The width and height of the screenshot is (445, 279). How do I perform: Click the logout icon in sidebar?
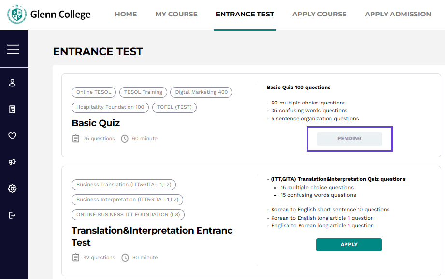[13, 215]
